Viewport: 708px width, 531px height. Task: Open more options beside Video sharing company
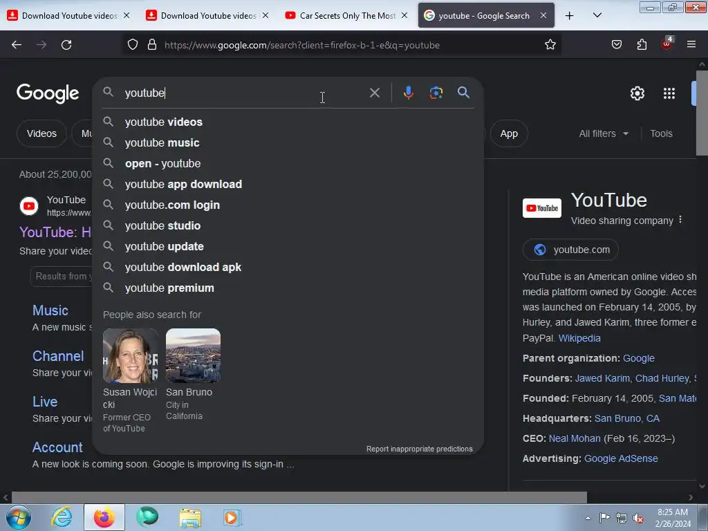click(x=680, y=220)
